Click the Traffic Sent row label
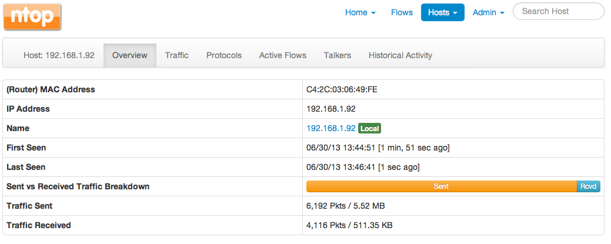611x244 pixels. [x=29, y=206]
